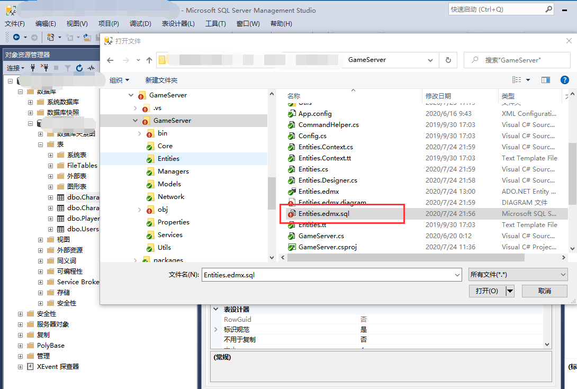Click the Stop square icon in Object Explorer

click(56, 68)
